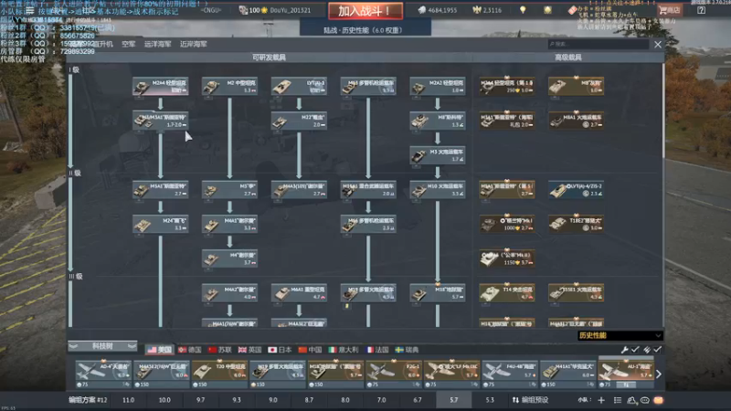Select the M8 斯科特 vehicle card
Screen dimensions: 731x411
point(438,121)
